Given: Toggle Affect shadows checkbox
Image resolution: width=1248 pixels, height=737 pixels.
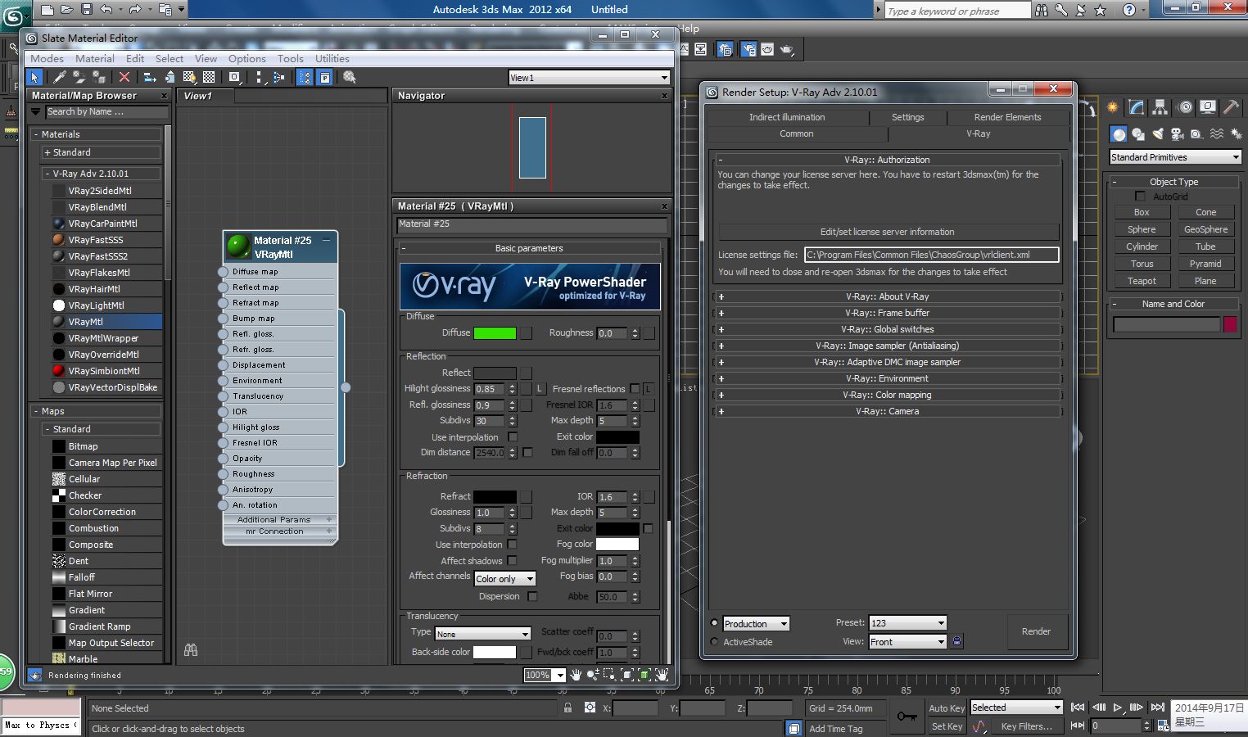Looking at the screenshot, I should (512, 560).
